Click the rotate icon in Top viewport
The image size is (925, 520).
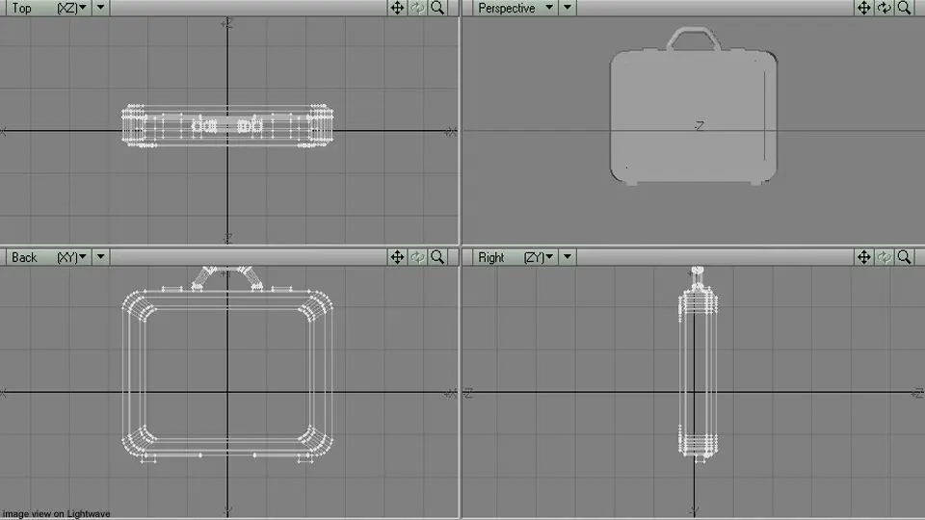(417, 8)
